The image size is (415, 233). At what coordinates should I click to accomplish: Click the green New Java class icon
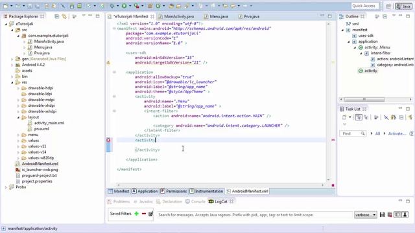[158, 6]
